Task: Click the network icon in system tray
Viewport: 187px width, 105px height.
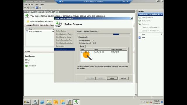Action: coord(147,102)
